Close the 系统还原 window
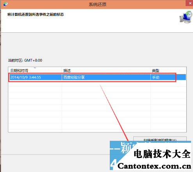Screen dimensions: 193x172 189,3
